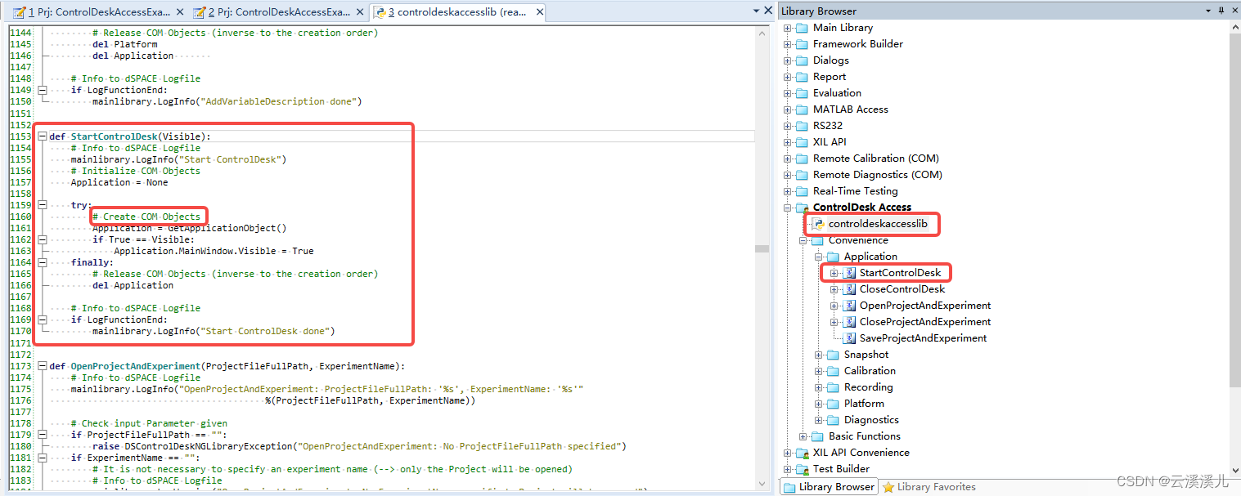Click the OpenProjectAndExperiment block icon
The height and width of the screenshot is (496, 1241).
point(849,306)
